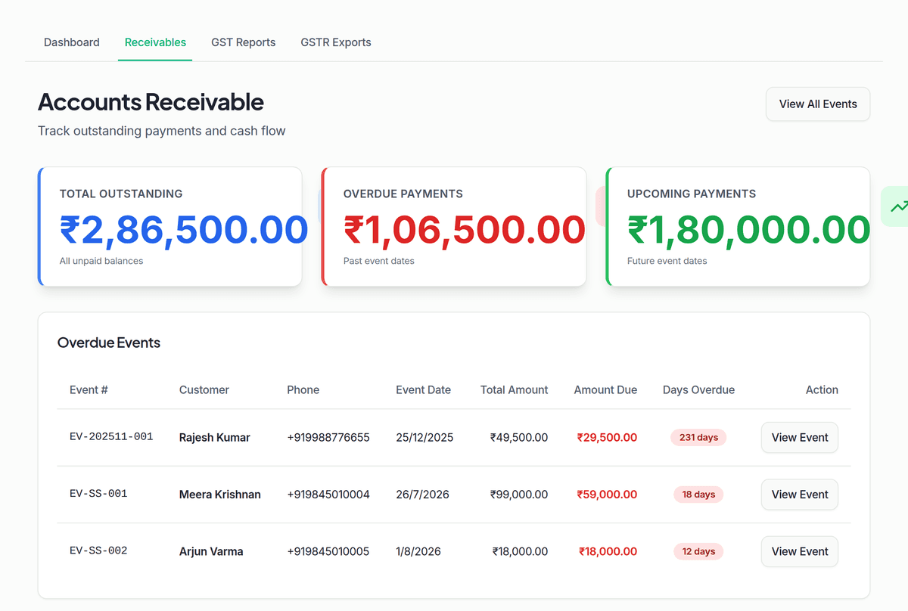
Task: Click amount due ₹29,500.00
Action: (x=607, y=437)
